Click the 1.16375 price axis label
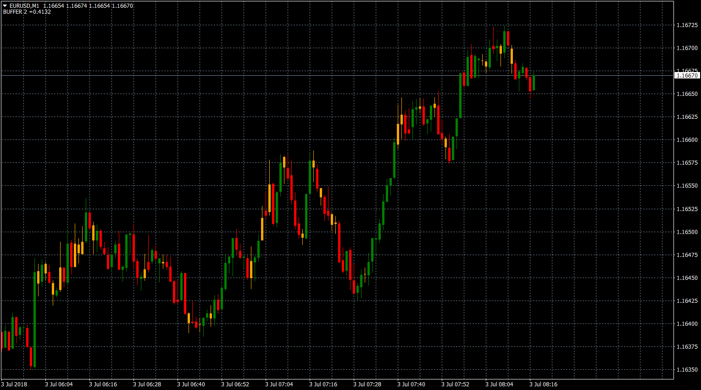 tap(687, 347)
